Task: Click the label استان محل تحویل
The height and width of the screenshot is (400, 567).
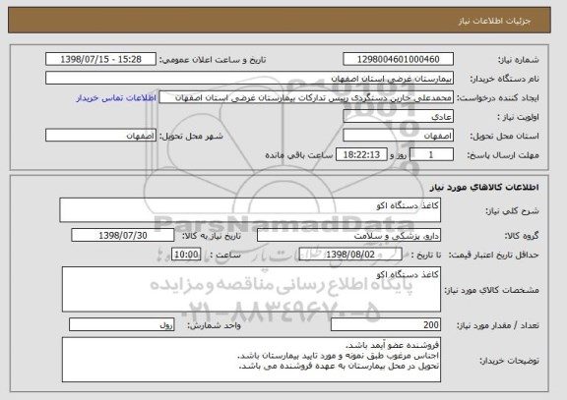Action: (x=504, y=136)
